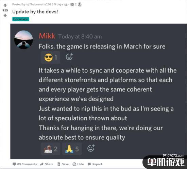Add reaction under the March release message
The width and height of the screenshot is (187, 169).
[69, 57]
